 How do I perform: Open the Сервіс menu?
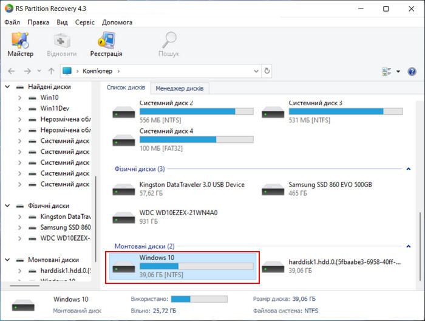85,22
